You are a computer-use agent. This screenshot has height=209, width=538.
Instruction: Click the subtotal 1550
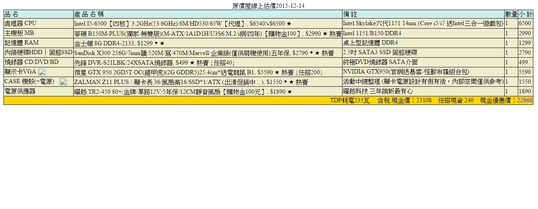(525, 82)
